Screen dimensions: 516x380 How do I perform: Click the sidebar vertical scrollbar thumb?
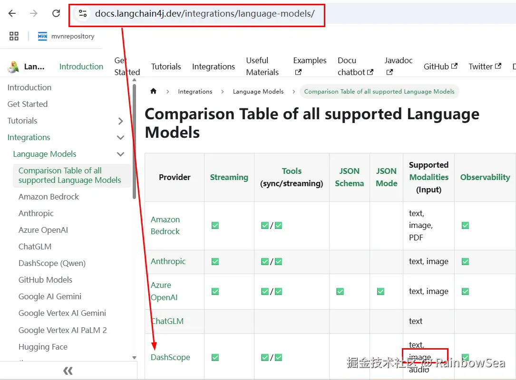[134, 142]
